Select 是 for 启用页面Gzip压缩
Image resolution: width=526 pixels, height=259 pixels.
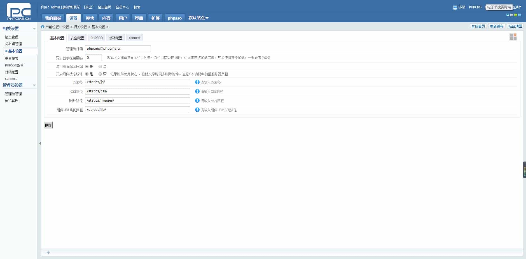(x=87, y=66)
